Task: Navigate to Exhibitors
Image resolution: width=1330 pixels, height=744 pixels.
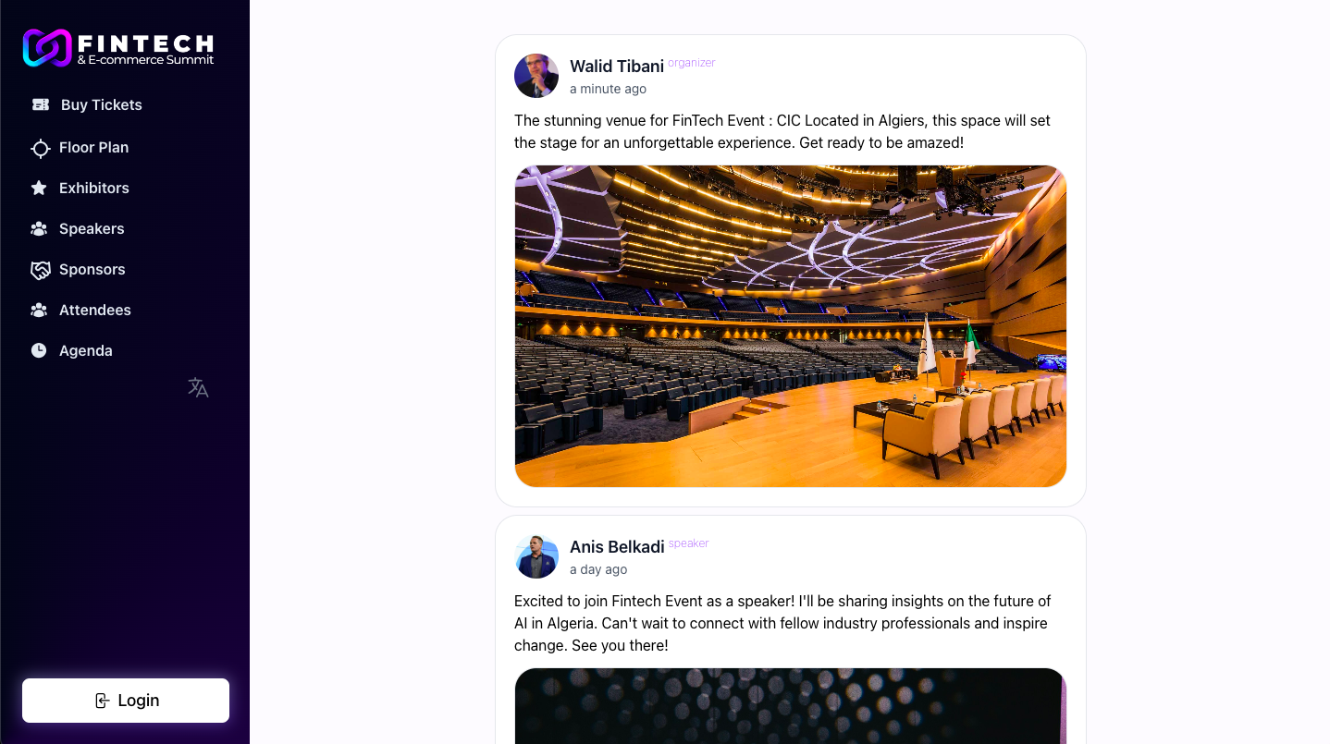Action: pos(94,189)
